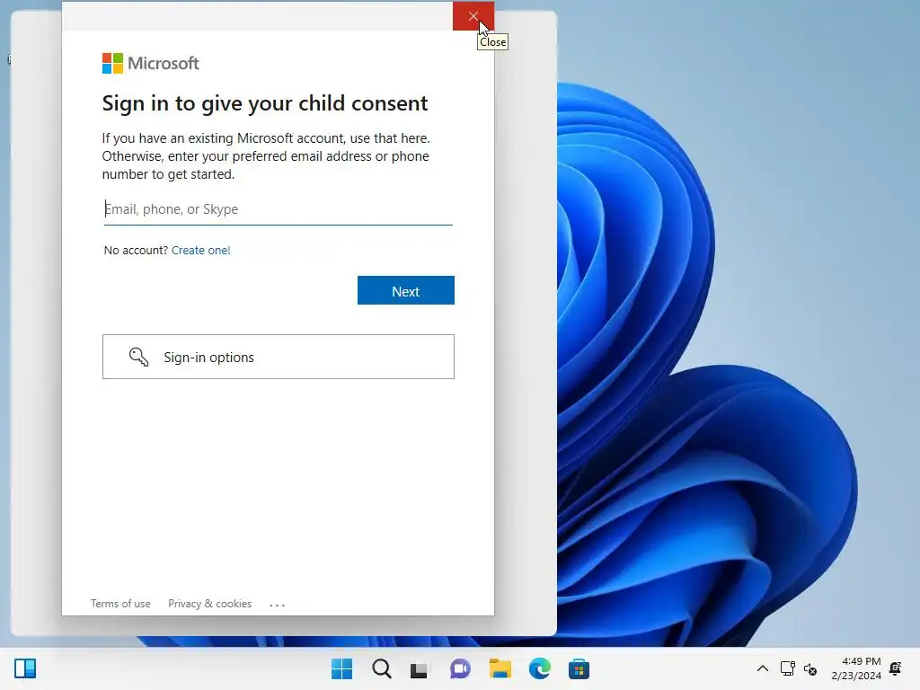
Task: Open the network status tray icon
Action: pos(787,668)
